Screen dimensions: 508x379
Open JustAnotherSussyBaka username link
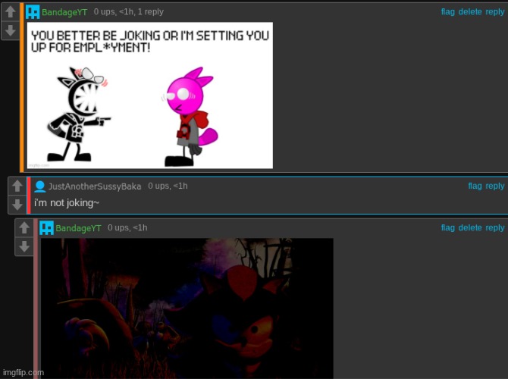[95, 186]
